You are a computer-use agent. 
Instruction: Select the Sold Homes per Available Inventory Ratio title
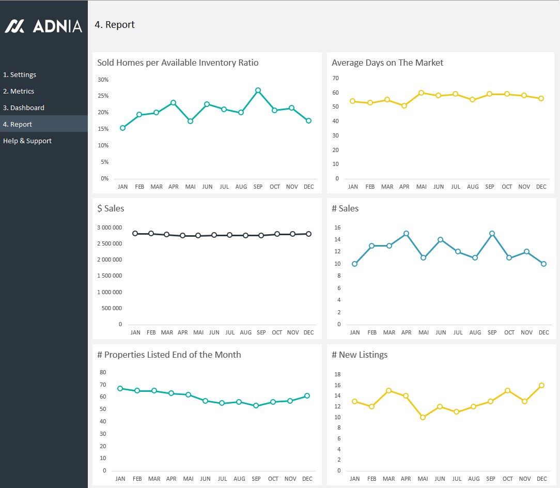[178, 63]
